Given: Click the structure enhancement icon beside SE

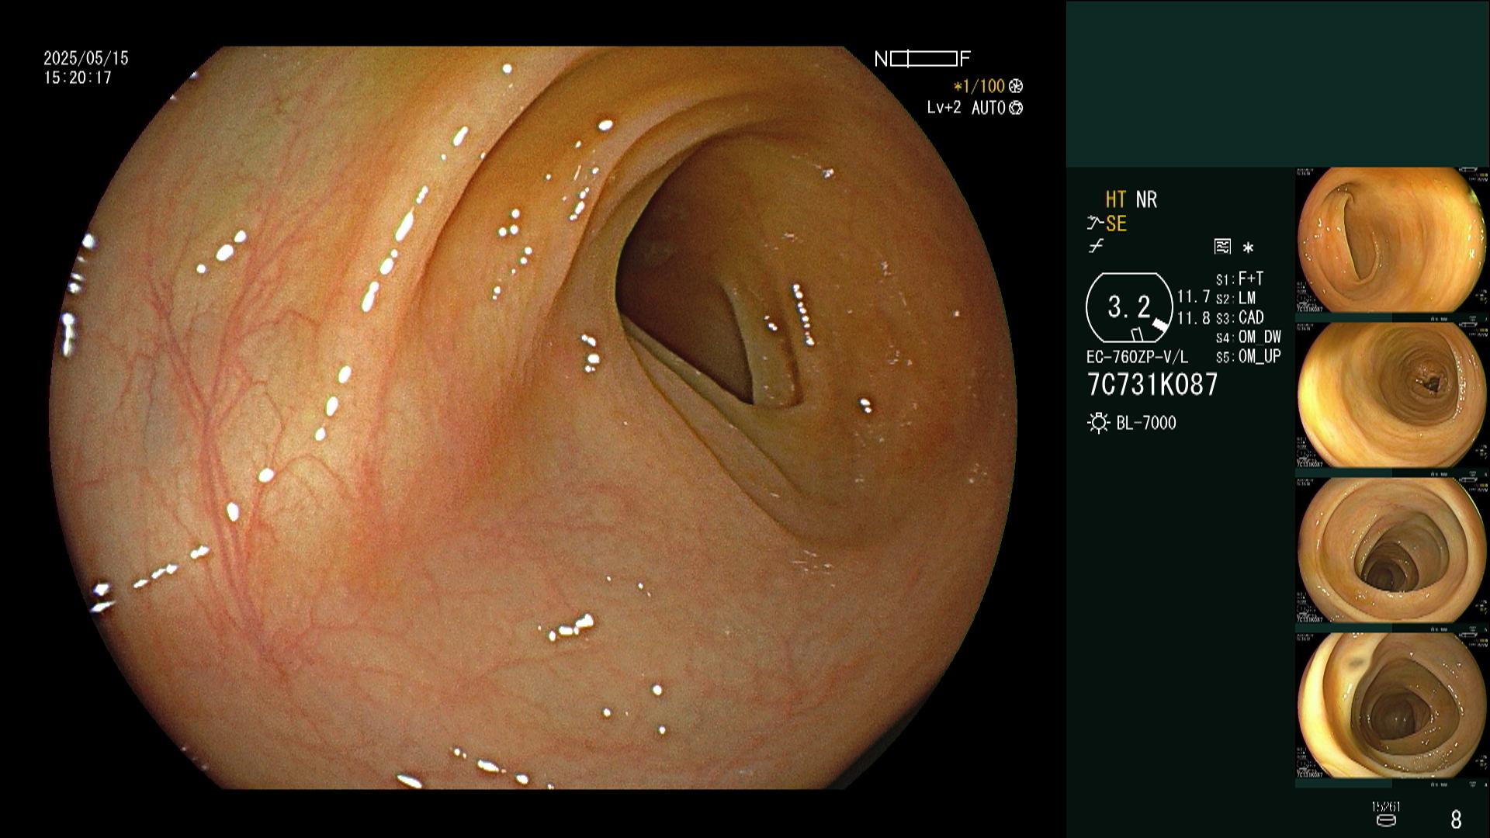Looking at the screenshot, I should [1095, 223].
